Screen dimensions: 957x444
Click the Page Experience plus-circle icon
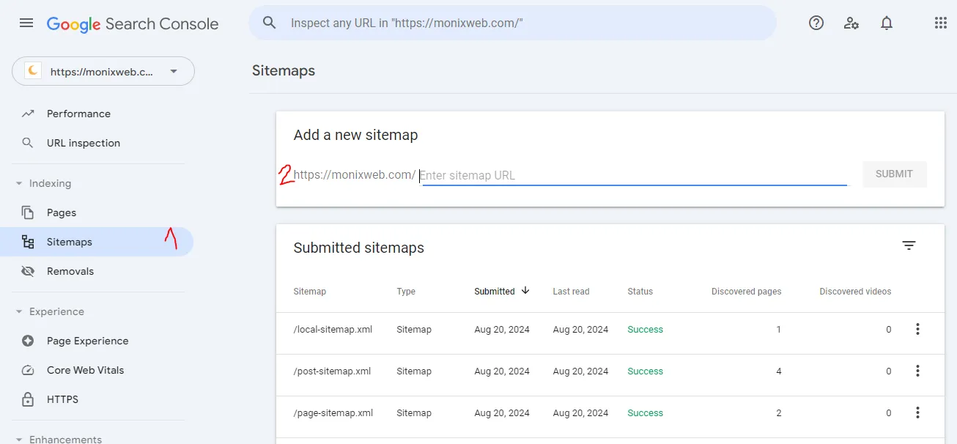[28, 341]
